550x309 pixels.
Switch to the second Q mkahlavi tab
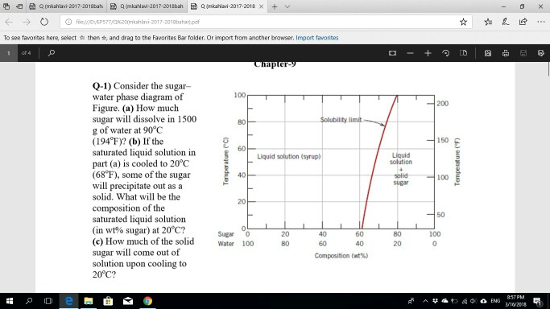pos(147,6)
